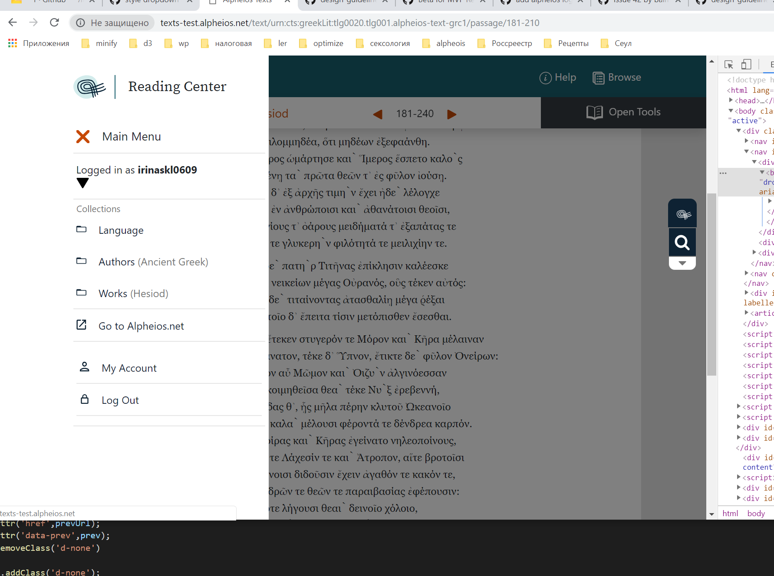Advance to passage 241 with right arrow
Viewport: 774px width, 576px height.
pos(451,114)
